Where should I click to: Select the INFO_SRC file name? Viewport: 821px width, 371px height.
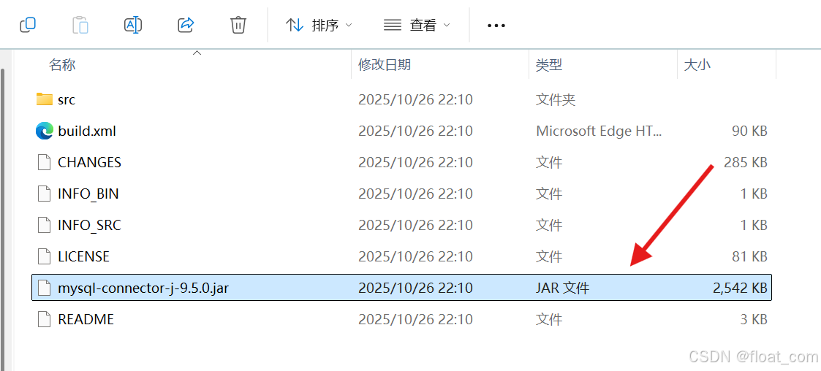[89, 226]
